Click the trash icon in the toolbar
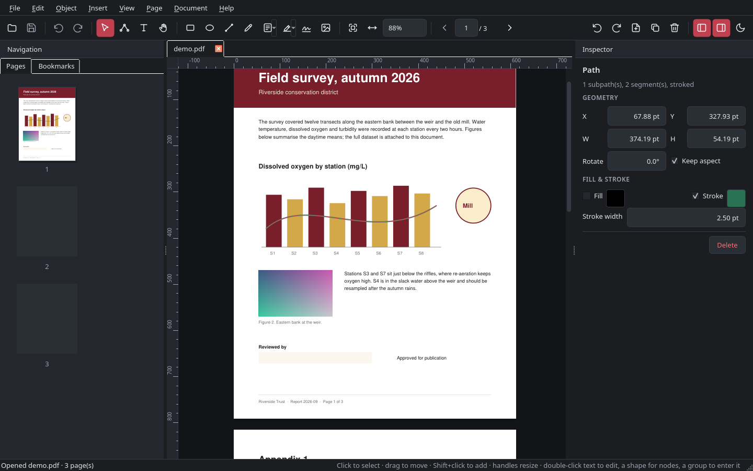 (x=675, y=28)
